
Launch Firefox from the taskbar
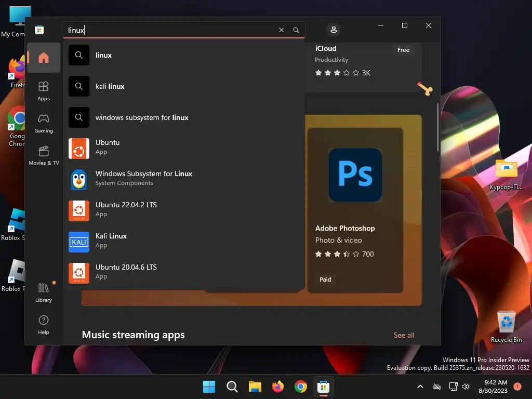[277, 387]
